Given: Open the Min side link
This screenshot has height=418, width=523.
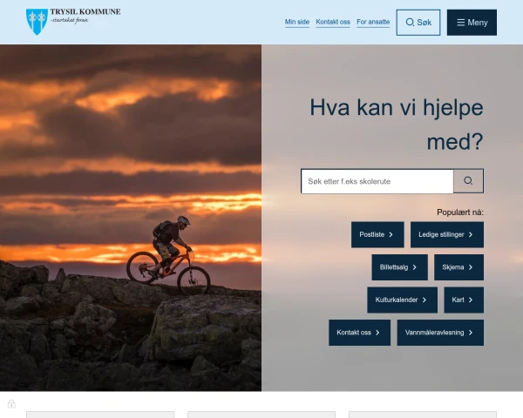Looking at the screenshot, I should pyautogui.click(x=297, y=23).
